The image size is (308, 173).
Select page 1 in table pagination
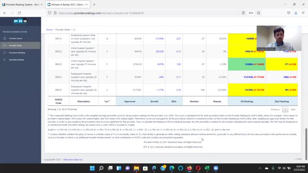tap(285, 110)
